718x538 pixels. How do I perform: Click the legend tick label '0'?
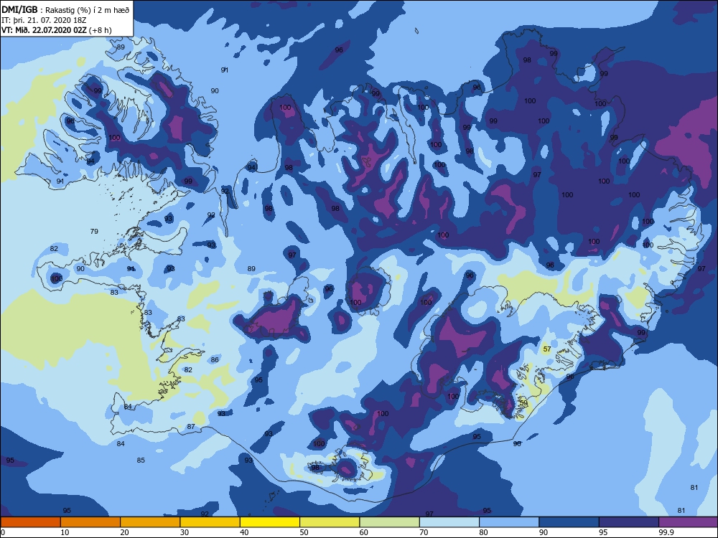click(x=3, y=532)
